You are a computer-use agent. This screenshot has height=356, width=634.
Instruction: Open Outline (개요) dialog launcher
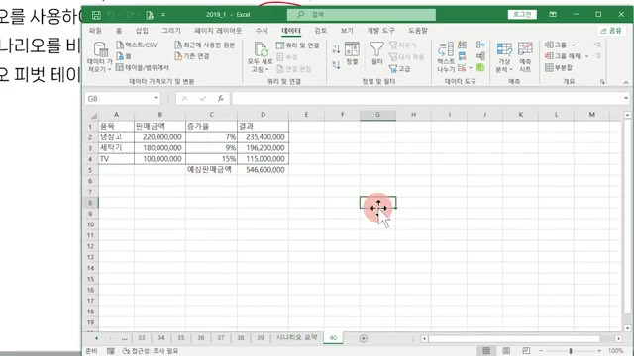click(602, 82)
